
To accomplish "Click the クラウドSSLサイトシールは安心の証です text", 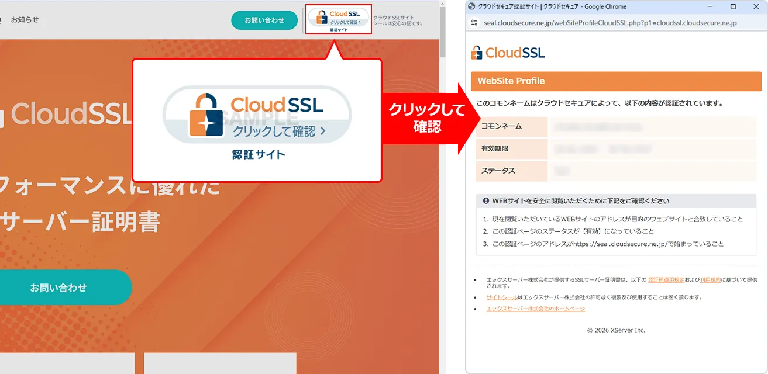I will pyautogui.click(x=398, y=20).
